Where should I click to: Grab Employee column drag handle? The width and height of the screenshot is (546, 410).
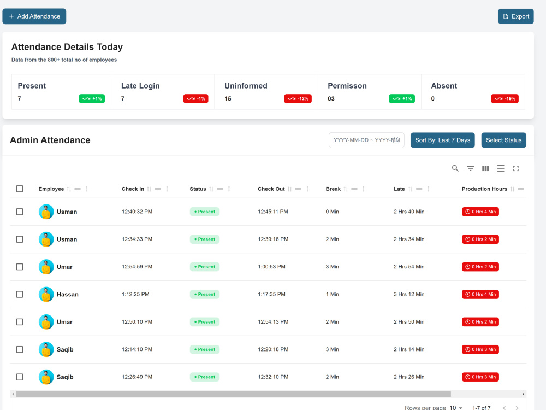coord(78,189)
